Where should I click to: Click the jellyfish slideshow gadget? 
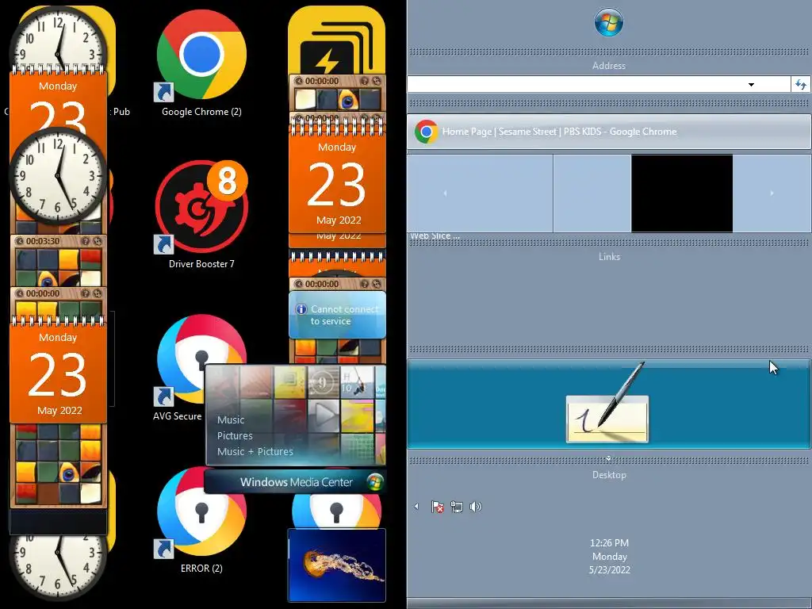pyautogui.click(x=336, y=565)
